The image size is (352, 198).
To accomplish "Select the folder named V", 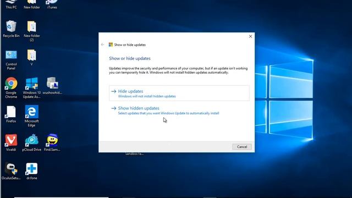I will (32, 57).
